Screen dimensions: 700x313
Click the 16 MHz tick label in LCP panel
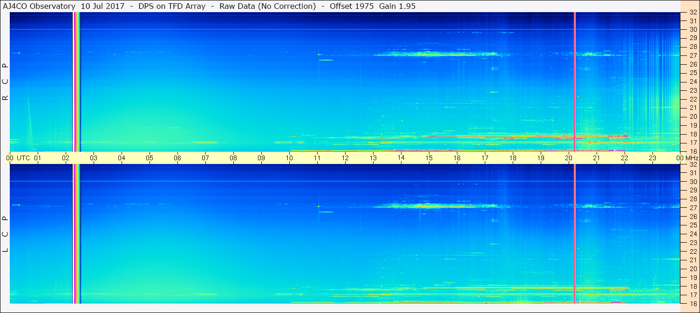point(693,303)
